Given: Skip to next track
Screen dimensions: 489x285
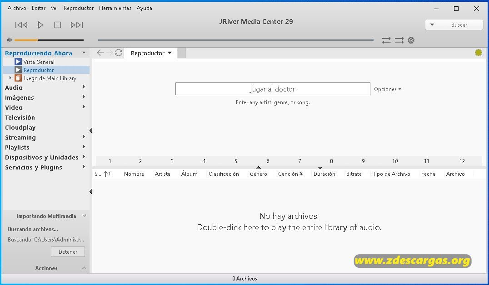Looking at the screenshot, I should (x=77, y=25).
